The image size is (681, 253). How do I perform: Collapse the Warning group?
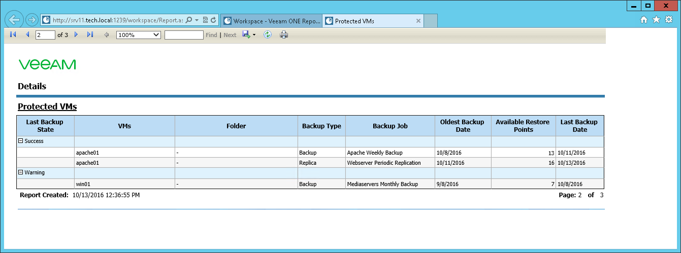tap(21, 172)
